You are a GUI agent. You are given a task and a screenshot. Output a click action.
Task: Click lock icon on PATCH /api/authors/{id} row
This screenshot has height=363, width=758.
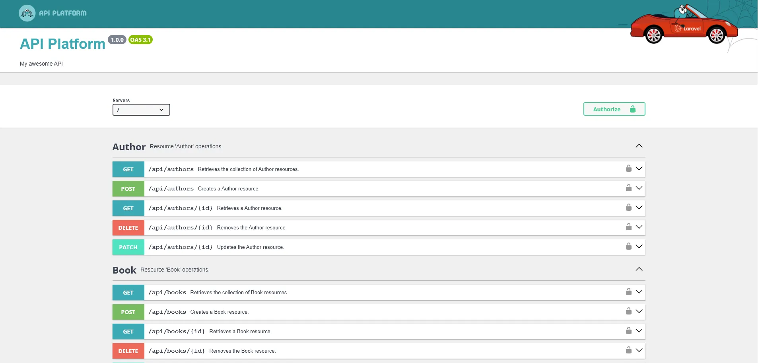coord(628,247)
